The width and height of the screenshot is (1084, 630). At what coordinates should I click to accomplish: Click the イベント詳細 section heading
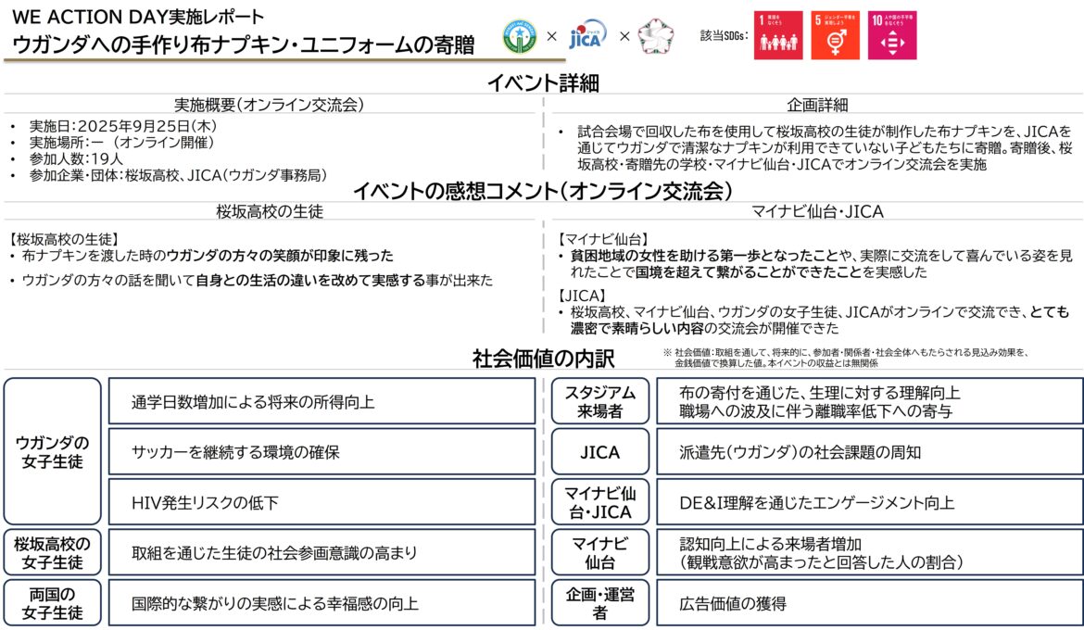543,83
